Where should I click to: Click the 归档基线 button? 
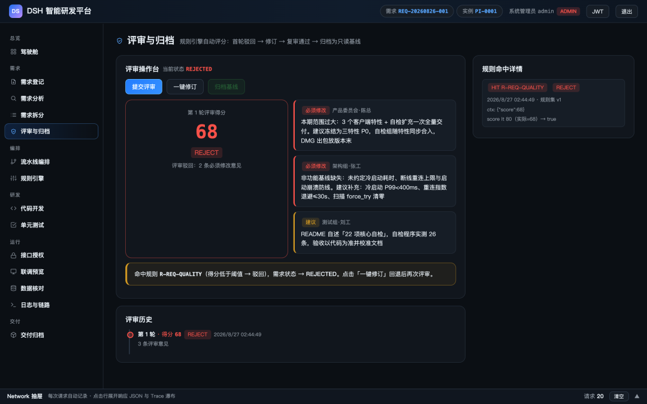(x=226, y=87)
